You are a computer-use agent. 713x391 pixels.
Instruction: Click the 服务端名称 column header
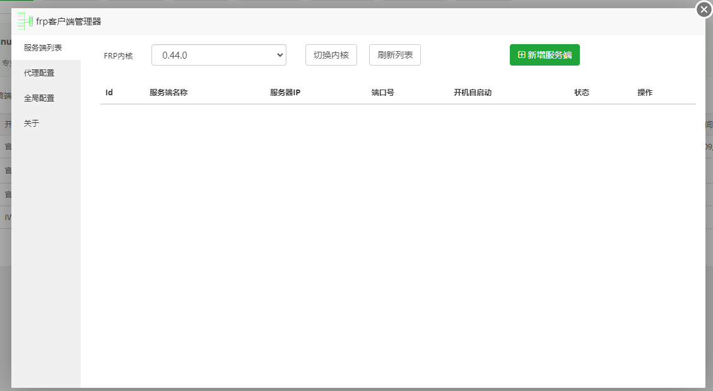[168, 92]
